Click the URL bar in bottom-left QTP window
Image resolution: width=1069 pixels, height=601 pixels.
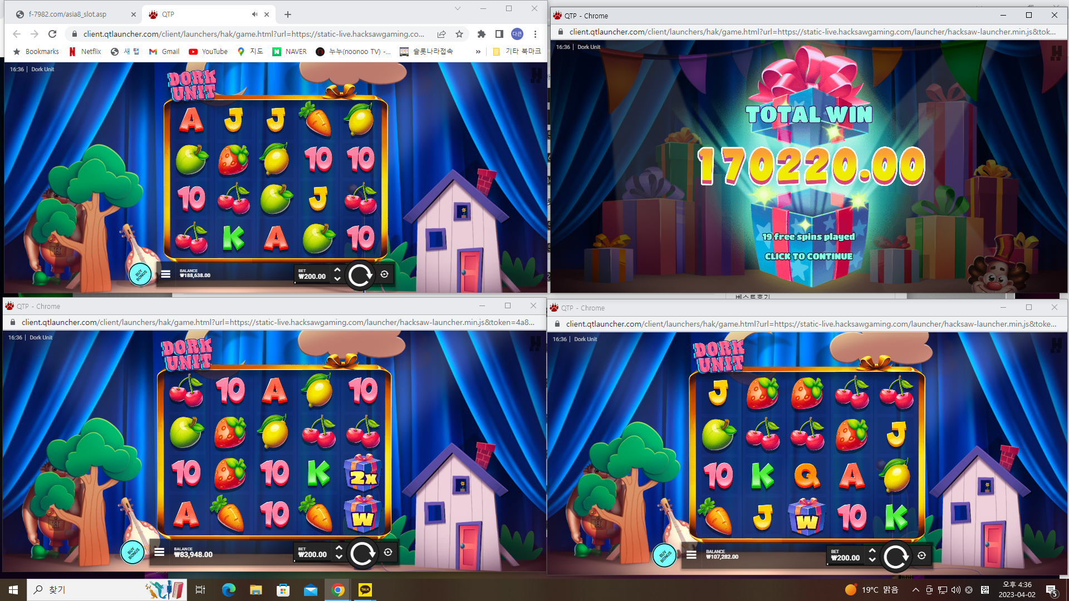tap(278, 322)
